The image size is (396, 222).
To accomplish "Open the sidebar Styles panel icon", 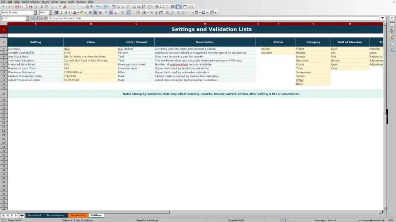I will point(392,31).
